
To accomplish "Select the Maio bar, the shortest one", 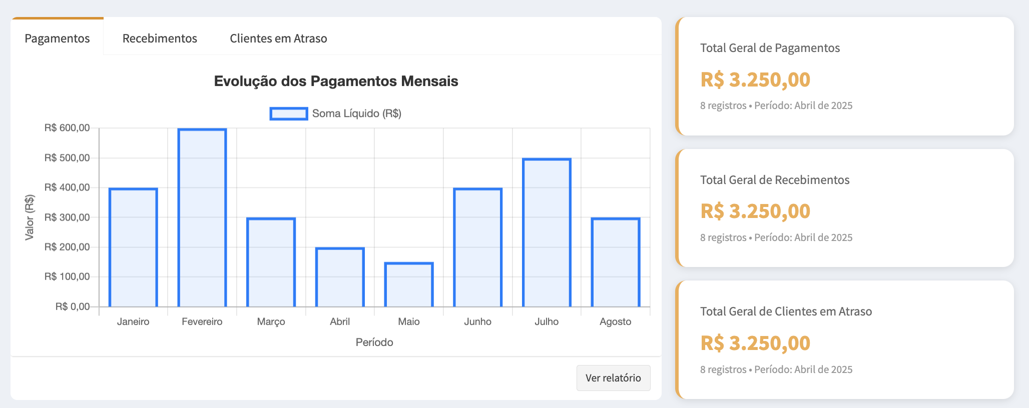I will [409, 285].
